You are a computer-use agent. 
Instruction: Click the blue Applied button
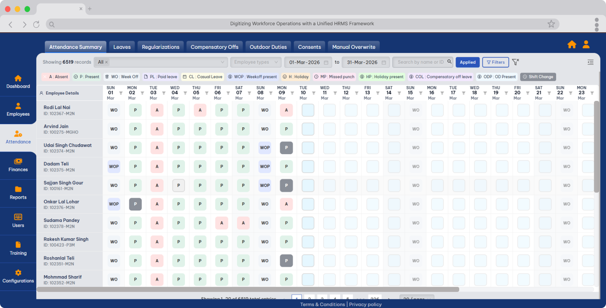[467, 62]
